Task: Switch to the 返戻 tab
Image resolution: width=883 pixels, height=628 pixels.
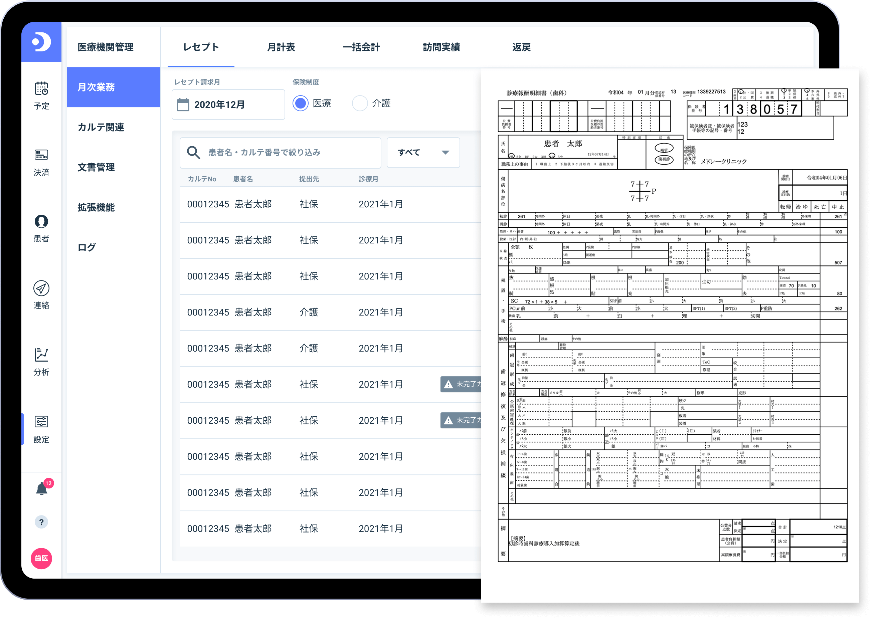Action: coord(521,47)
